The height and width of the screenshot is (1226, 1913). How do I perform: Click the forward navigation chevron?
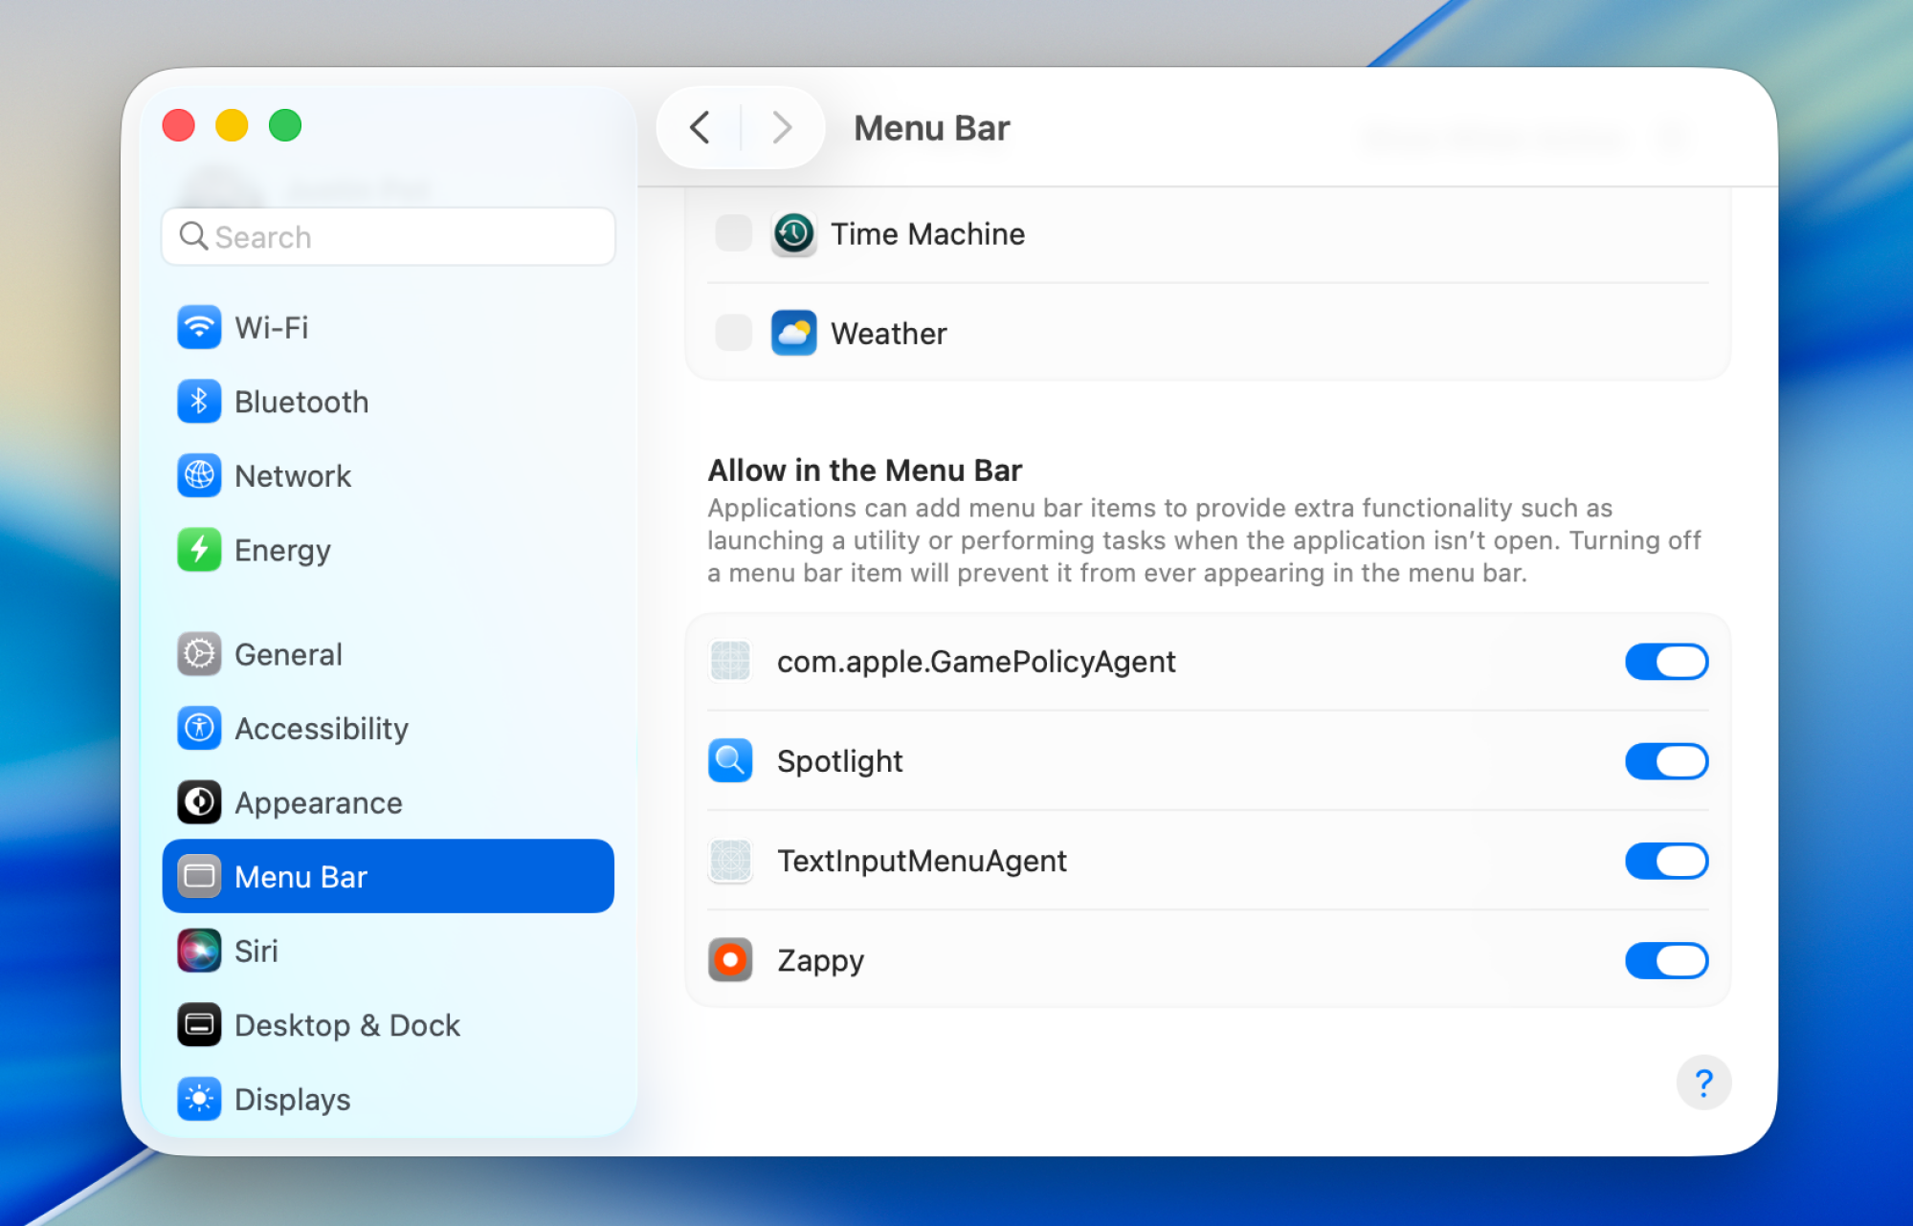[782, 127]
